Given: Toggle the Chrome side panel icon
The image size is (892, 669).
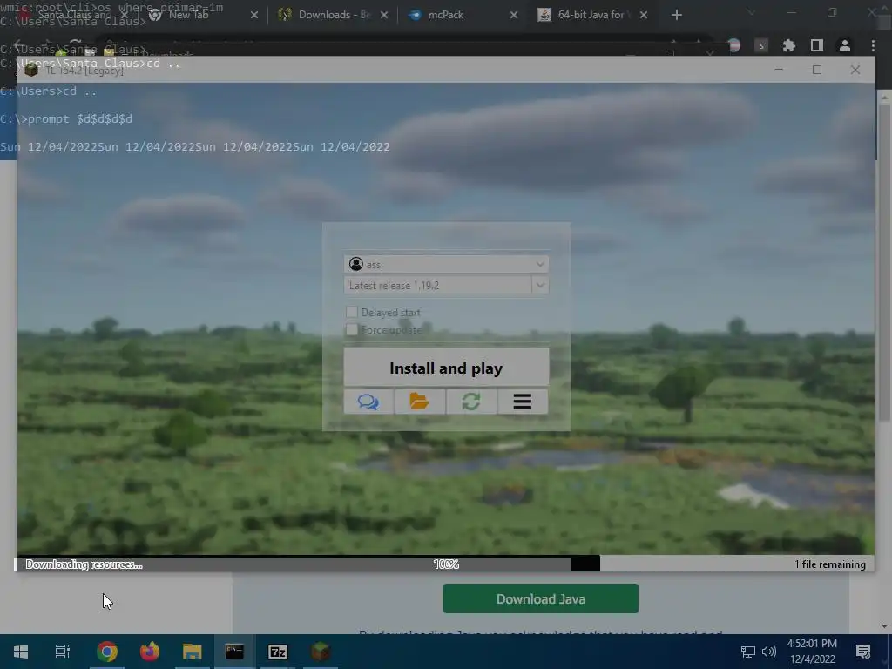Looking at the screenshot, I should (x=817, y=45).
